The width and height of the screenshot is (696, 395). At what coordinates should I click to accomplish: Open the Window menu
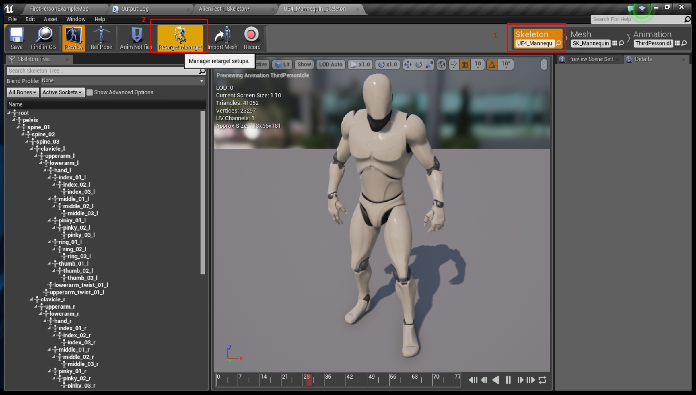point(76,19)
